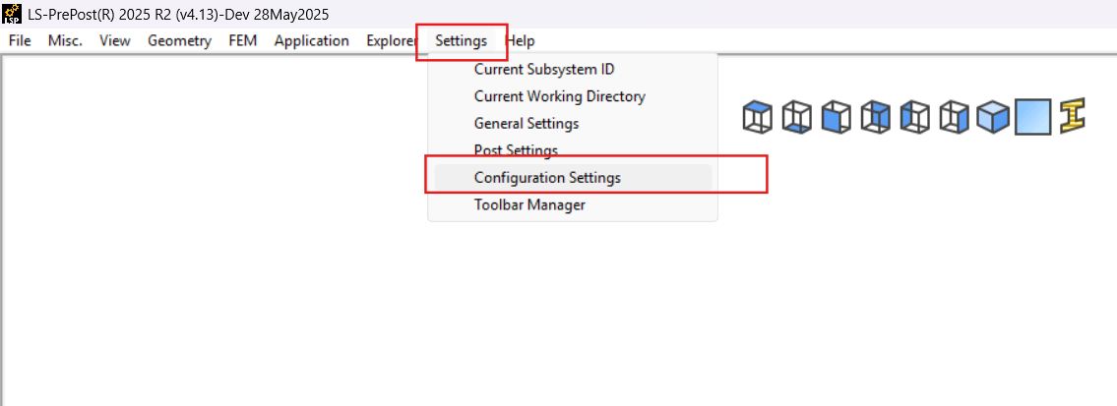Viewport: 1117px width, 406px height.
Task: Choose the right-face view cube icon
Action: [x=955, y=118]
